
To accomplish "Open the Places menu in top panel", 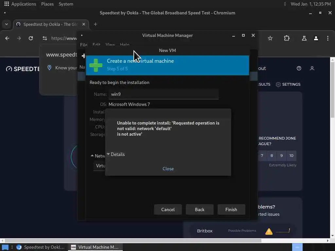I will click(x=47, y=4).
